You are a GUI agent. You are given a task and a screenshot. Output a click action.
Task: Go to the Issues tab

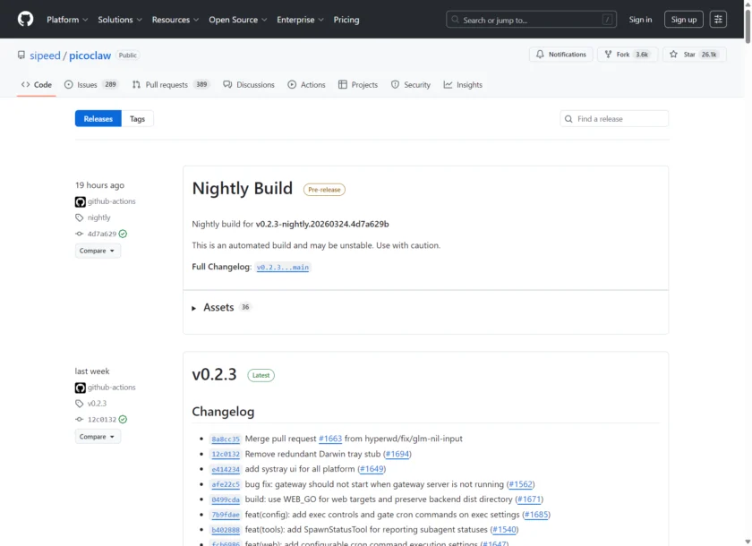[x=87, y=85]
